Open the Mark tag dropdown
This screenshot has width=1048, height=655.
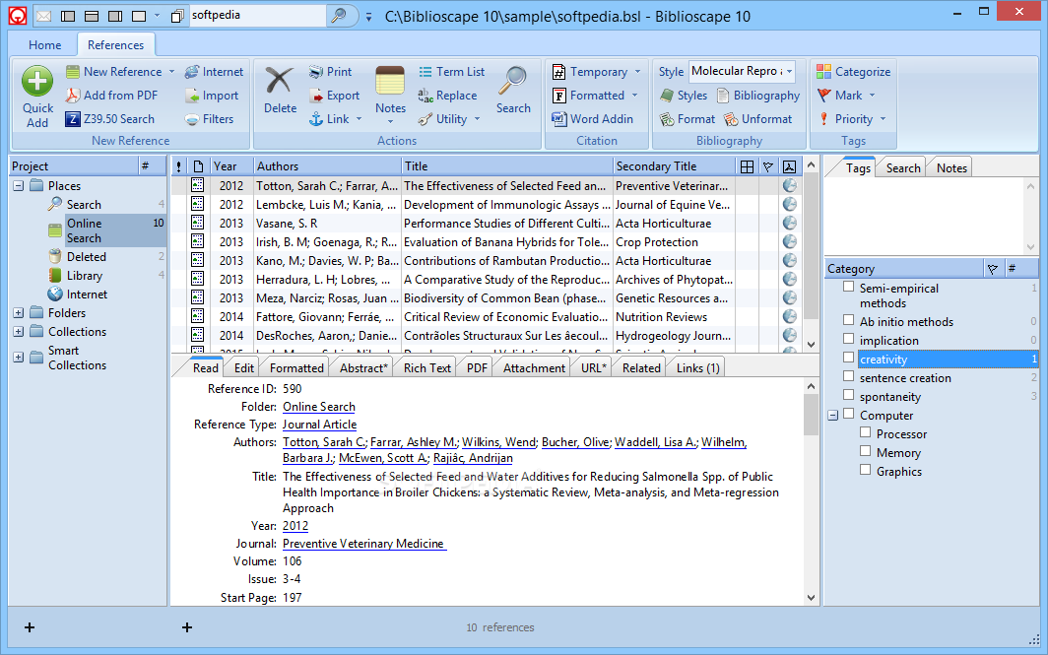coord(873,96)
